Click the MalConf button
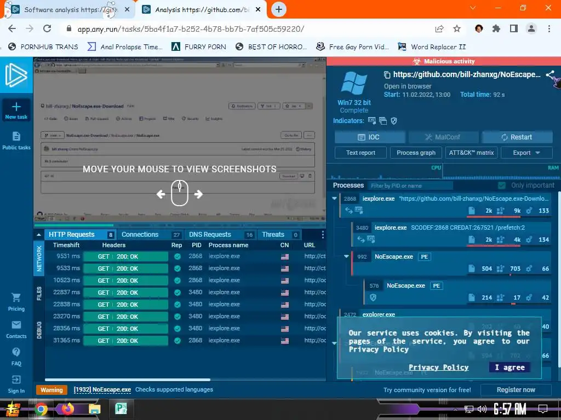The height and width of the screenshot is (420, 561). coord(443,137)
